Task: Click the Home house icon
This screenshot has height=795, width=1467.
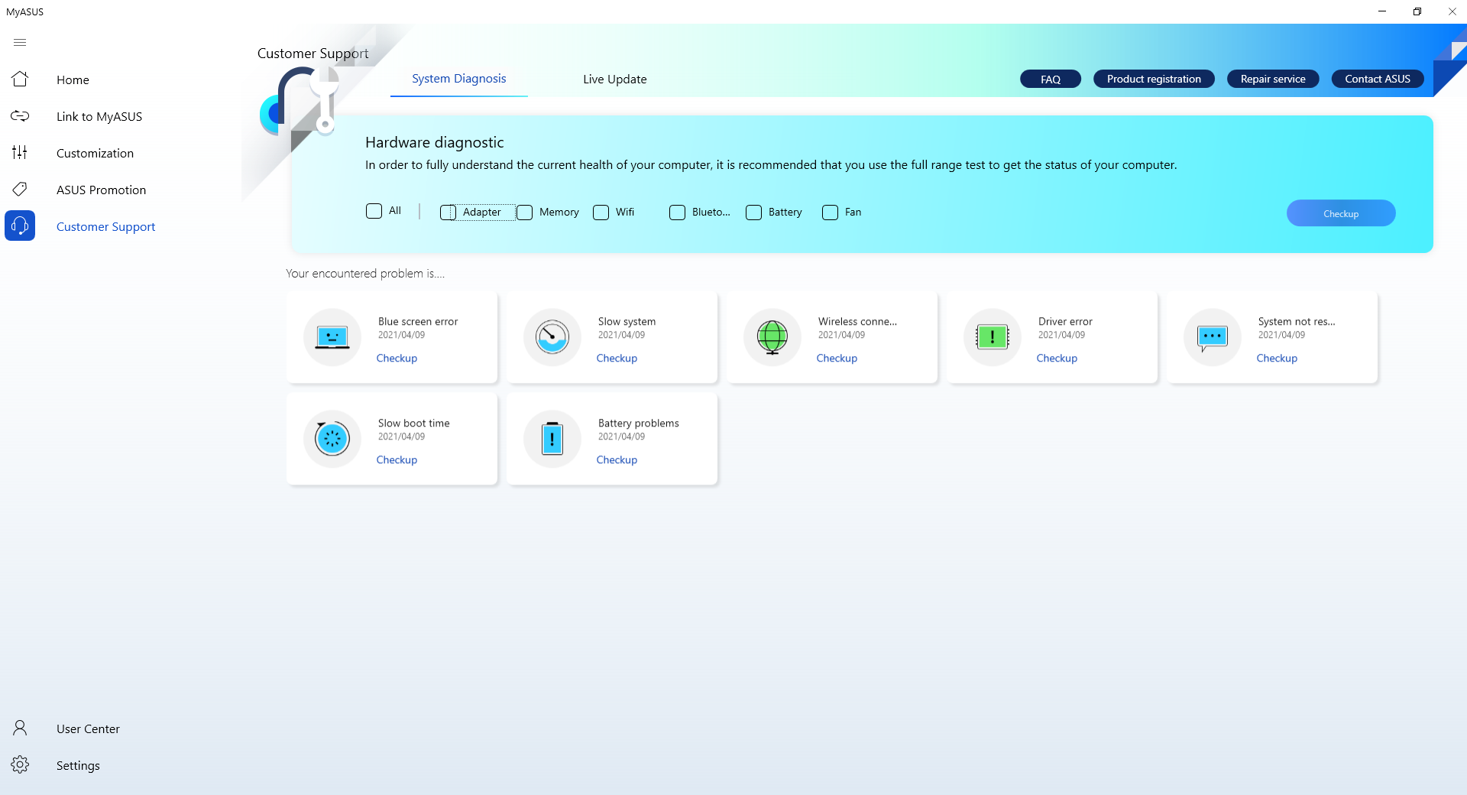Action: pyautogui.click(x=20, y=79)
